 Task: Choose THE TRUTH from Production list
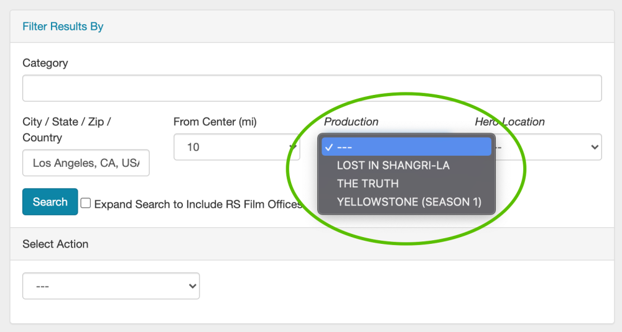368,184
